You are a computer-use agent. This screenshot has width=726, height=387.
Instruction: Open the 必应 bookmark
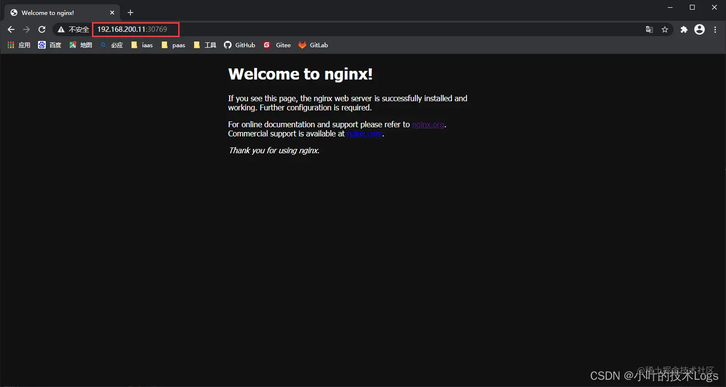[x=111, y=45]
